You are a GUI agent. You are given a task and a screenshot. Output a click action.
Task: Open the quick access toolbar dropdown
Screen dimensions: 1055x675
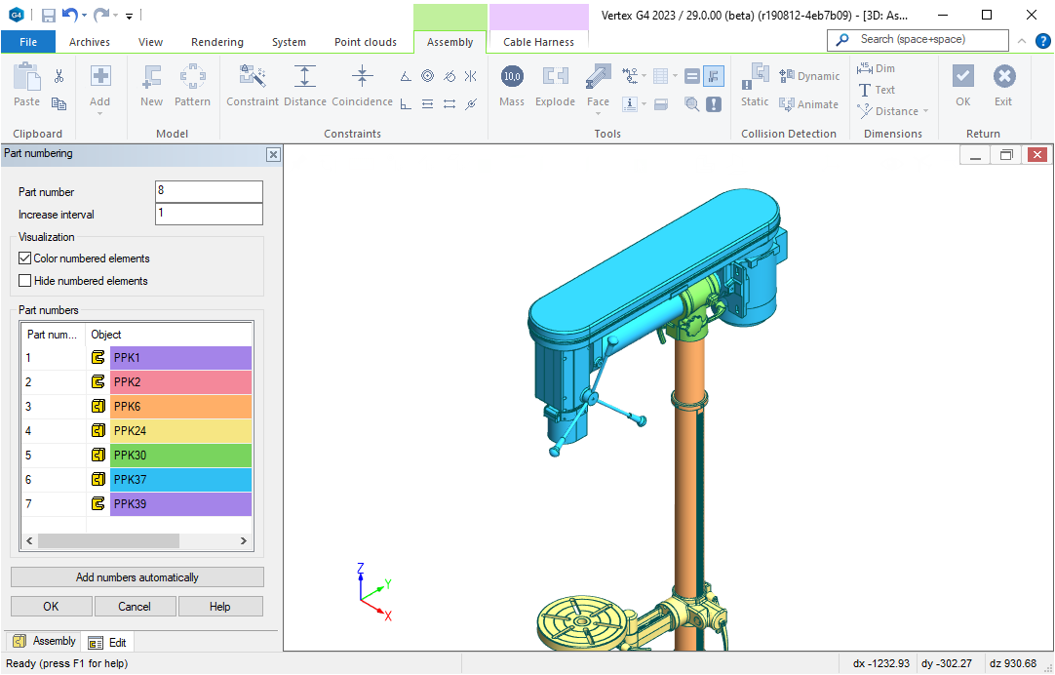point(130,16)
